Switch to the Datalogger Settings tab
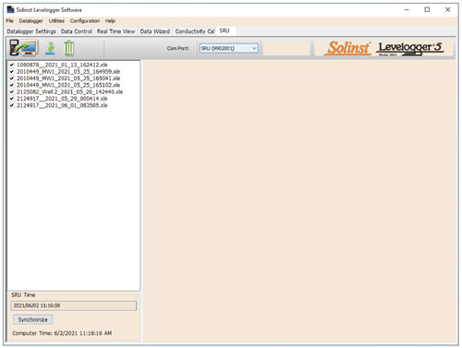Viewport: 462px width, 348px height. pyautogui.click(x=31, y=31)
